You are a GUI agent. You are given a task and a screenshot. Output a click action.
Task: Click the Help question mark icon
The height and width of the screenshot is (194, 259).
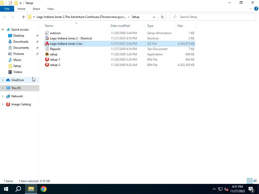pos(256,9)
